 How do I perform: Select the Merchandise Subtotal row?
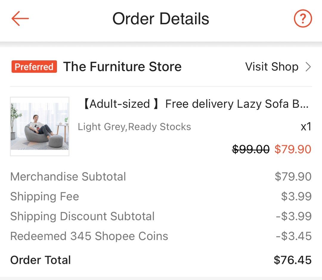(x=68, y=176)
